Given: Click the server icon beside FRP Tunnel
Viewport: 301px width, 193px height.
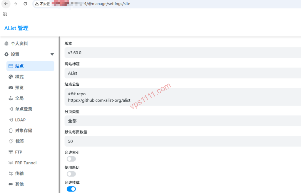Looking at the screenshot, I should (x=11, y=163).
